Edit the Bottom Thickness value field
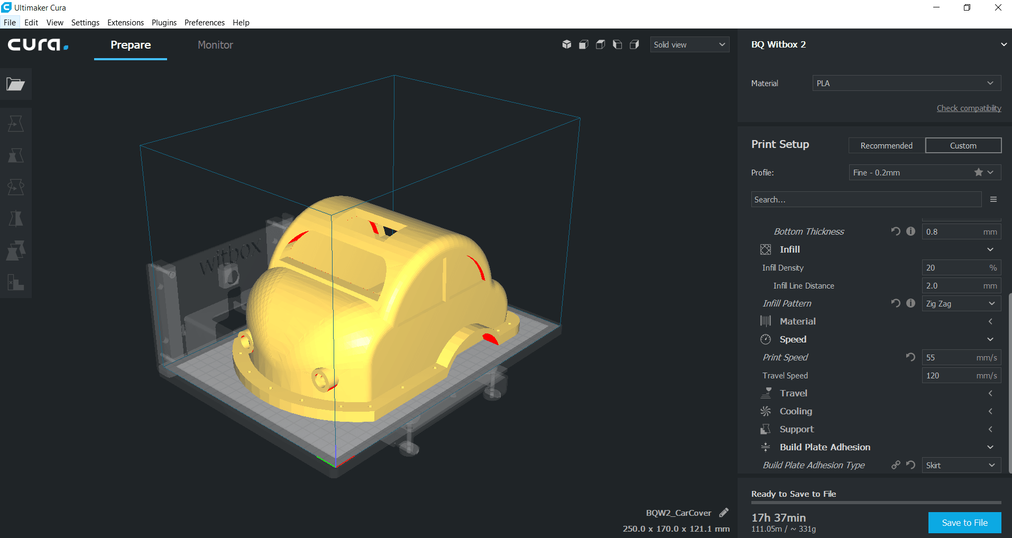1012x538 pixels. click(x=961, y=231)
